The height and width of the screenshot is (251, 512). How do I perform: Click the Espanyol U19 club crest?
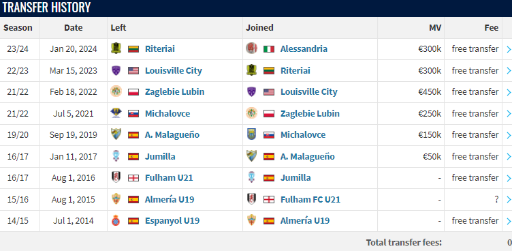pyautogui.click(x=116, y=220)
